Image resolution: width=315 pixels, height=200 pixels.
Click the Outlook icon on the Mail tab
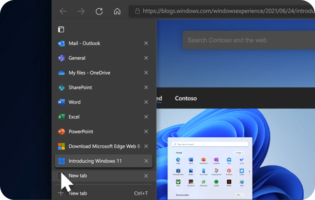tap(61, 43)
